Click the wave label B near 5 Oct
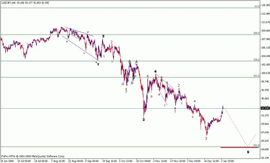Viewport: 270px width, 163px height. point(132,83)
